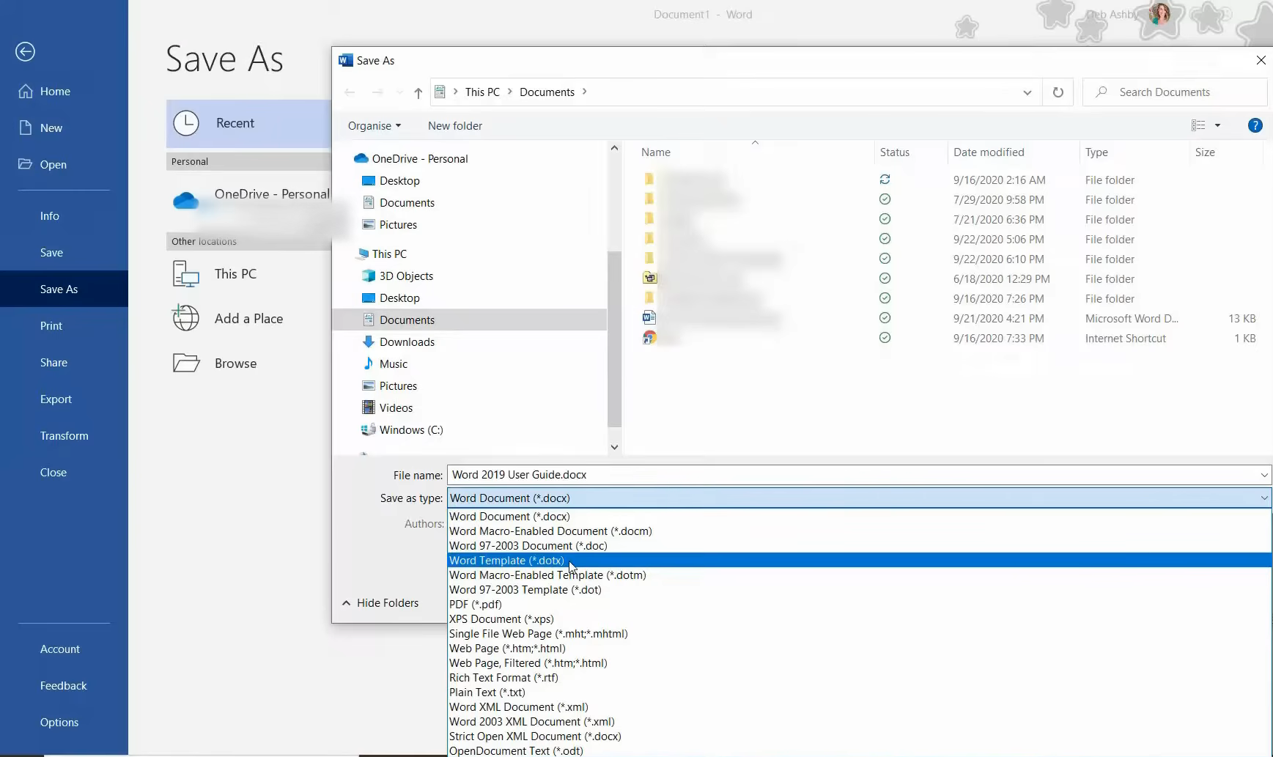Go up one folder level in dialog

(x=418, y=92)
